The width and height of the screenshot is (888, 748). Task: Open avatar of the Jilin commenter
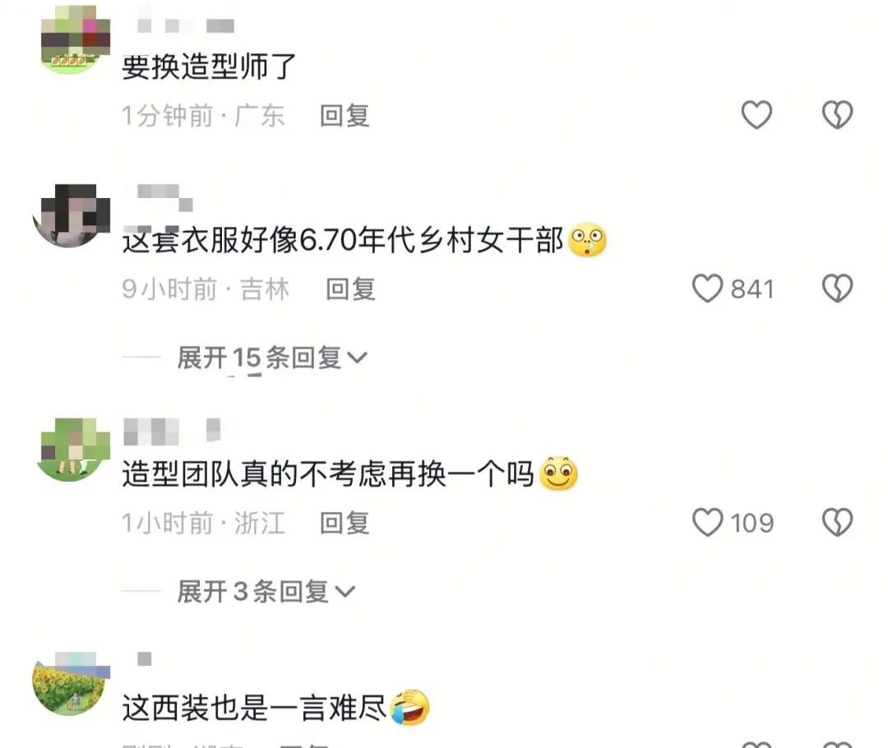tap(72, 215)
